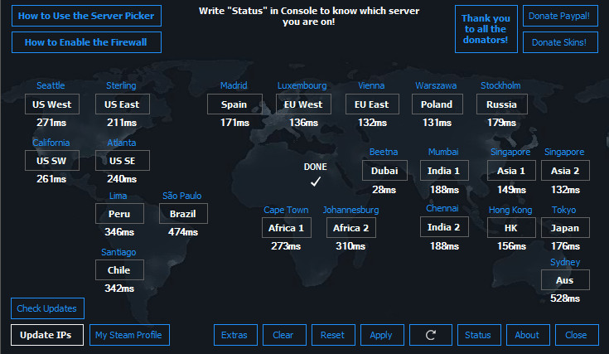Select the Poland server box
The image size is (609, 354).
pos(437,104)
